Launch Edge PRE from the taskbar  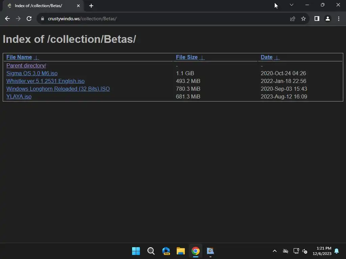point(166,251)
